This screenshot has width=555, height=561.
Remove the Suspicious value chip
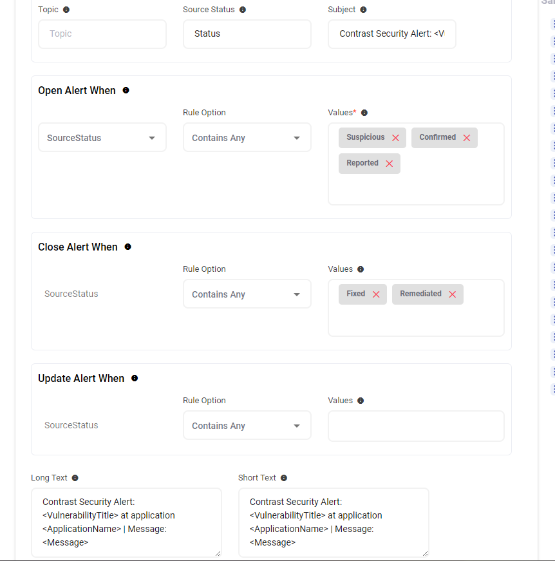pyautogui.click(x=395, y=138)
